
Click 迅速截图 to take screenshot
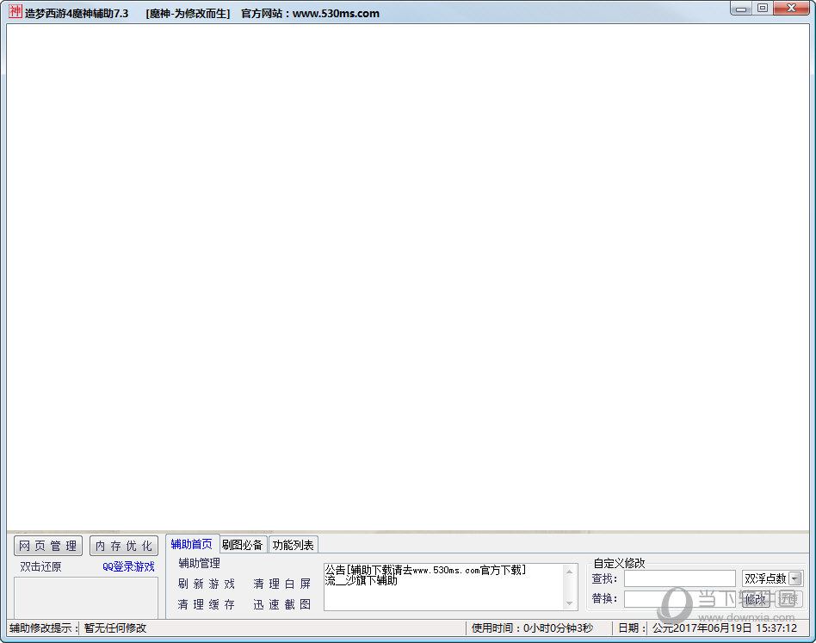click(281, 604)
